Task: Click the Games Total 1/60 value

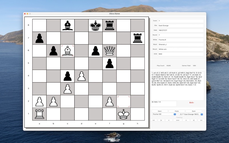Action: pos(194,66)
